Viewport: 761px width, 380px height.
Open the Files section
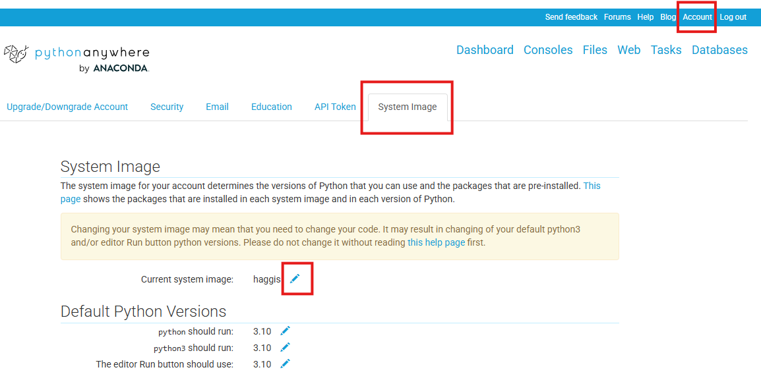pyautogui.click(x=595, y=50)
